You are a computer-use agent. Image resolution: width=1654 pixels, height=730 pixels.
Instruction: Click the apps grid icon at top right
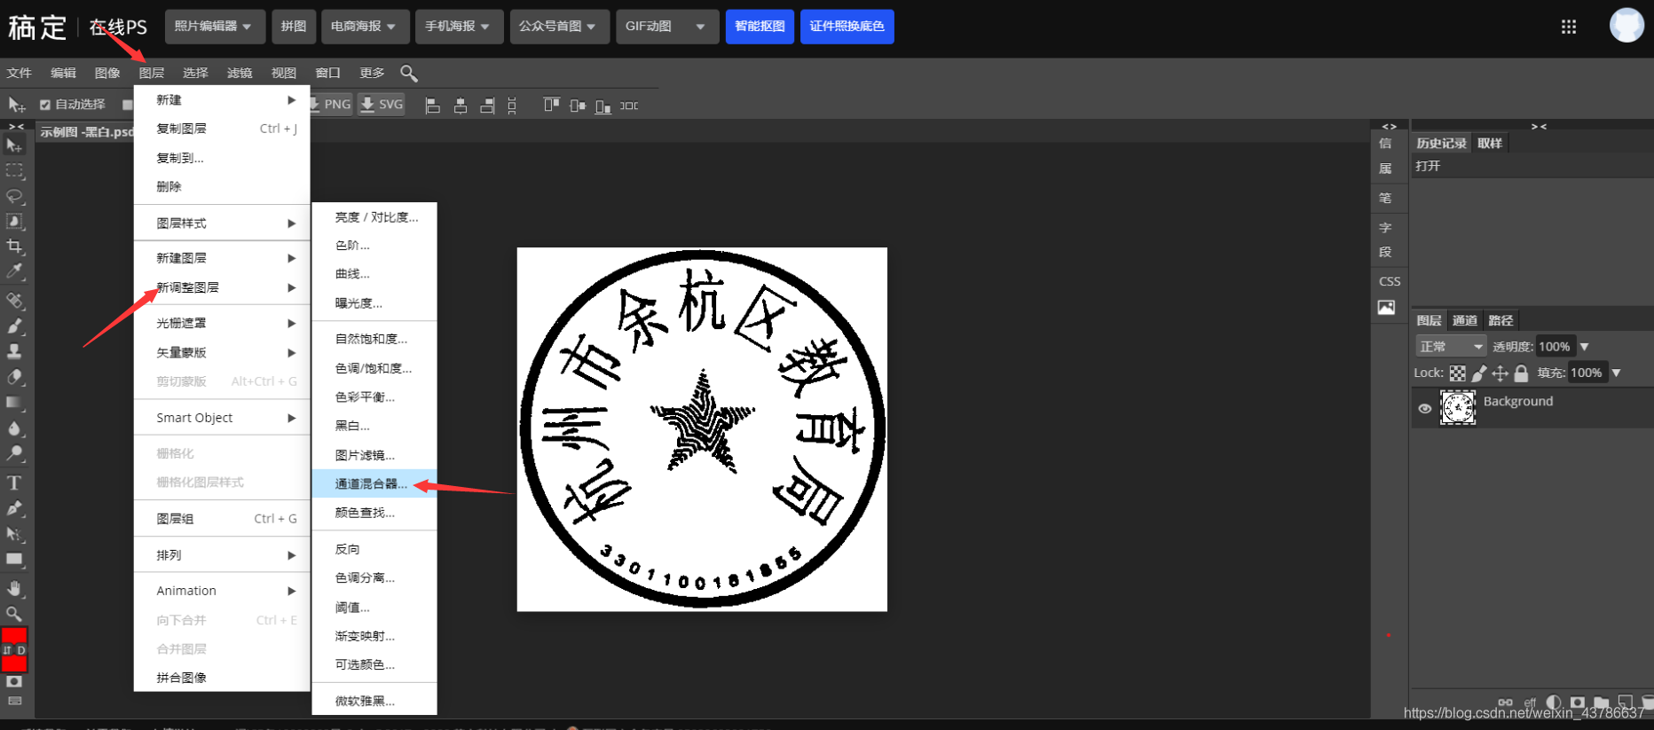click(x=1569, y=27)
